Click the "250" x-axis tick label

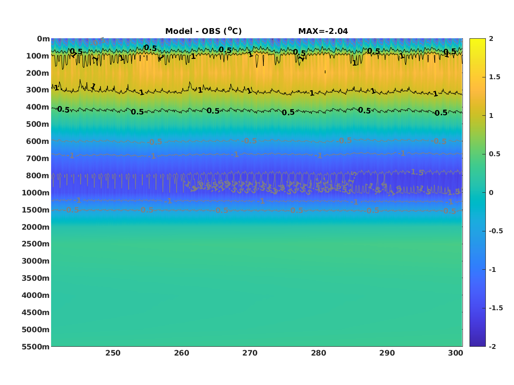(x=113, y=353)
